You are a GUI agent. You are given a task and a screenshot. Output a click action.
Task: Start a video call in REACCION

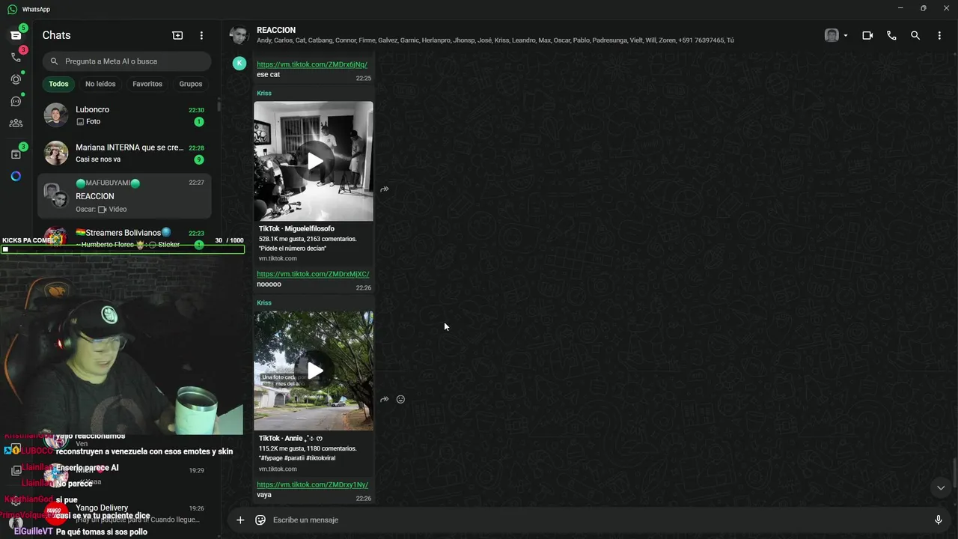pos(867,35)
